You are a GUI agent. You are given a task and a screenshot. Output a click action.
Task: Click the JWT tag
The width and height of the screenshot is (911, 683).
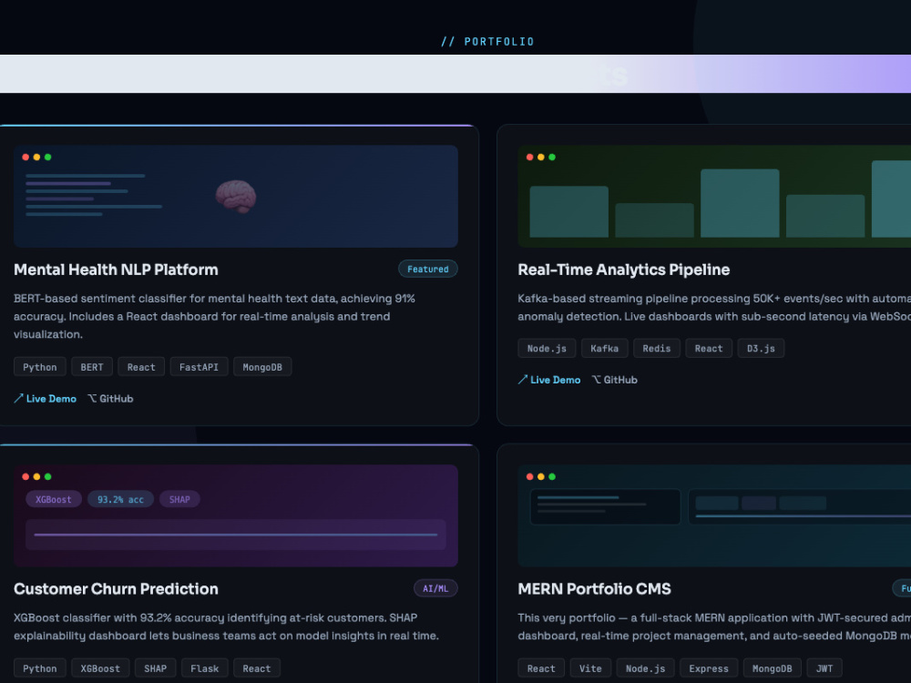click(824, 668)
